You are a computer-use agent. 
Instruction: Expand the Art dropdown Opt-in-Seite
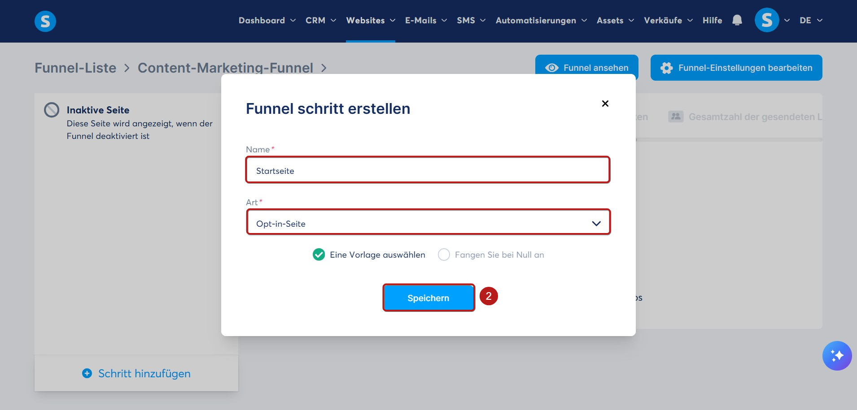pyautogui.click(x=428, y=222)
